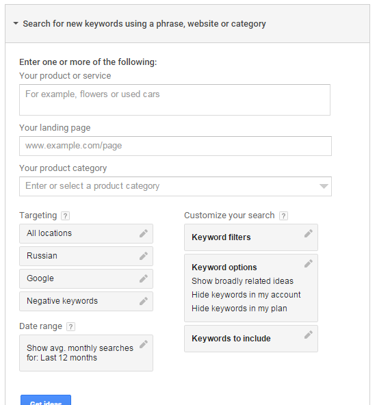Viewport: 377px width, 405px height.
Task: Edit Negative keywords using pencil icon
Action: 144,301
